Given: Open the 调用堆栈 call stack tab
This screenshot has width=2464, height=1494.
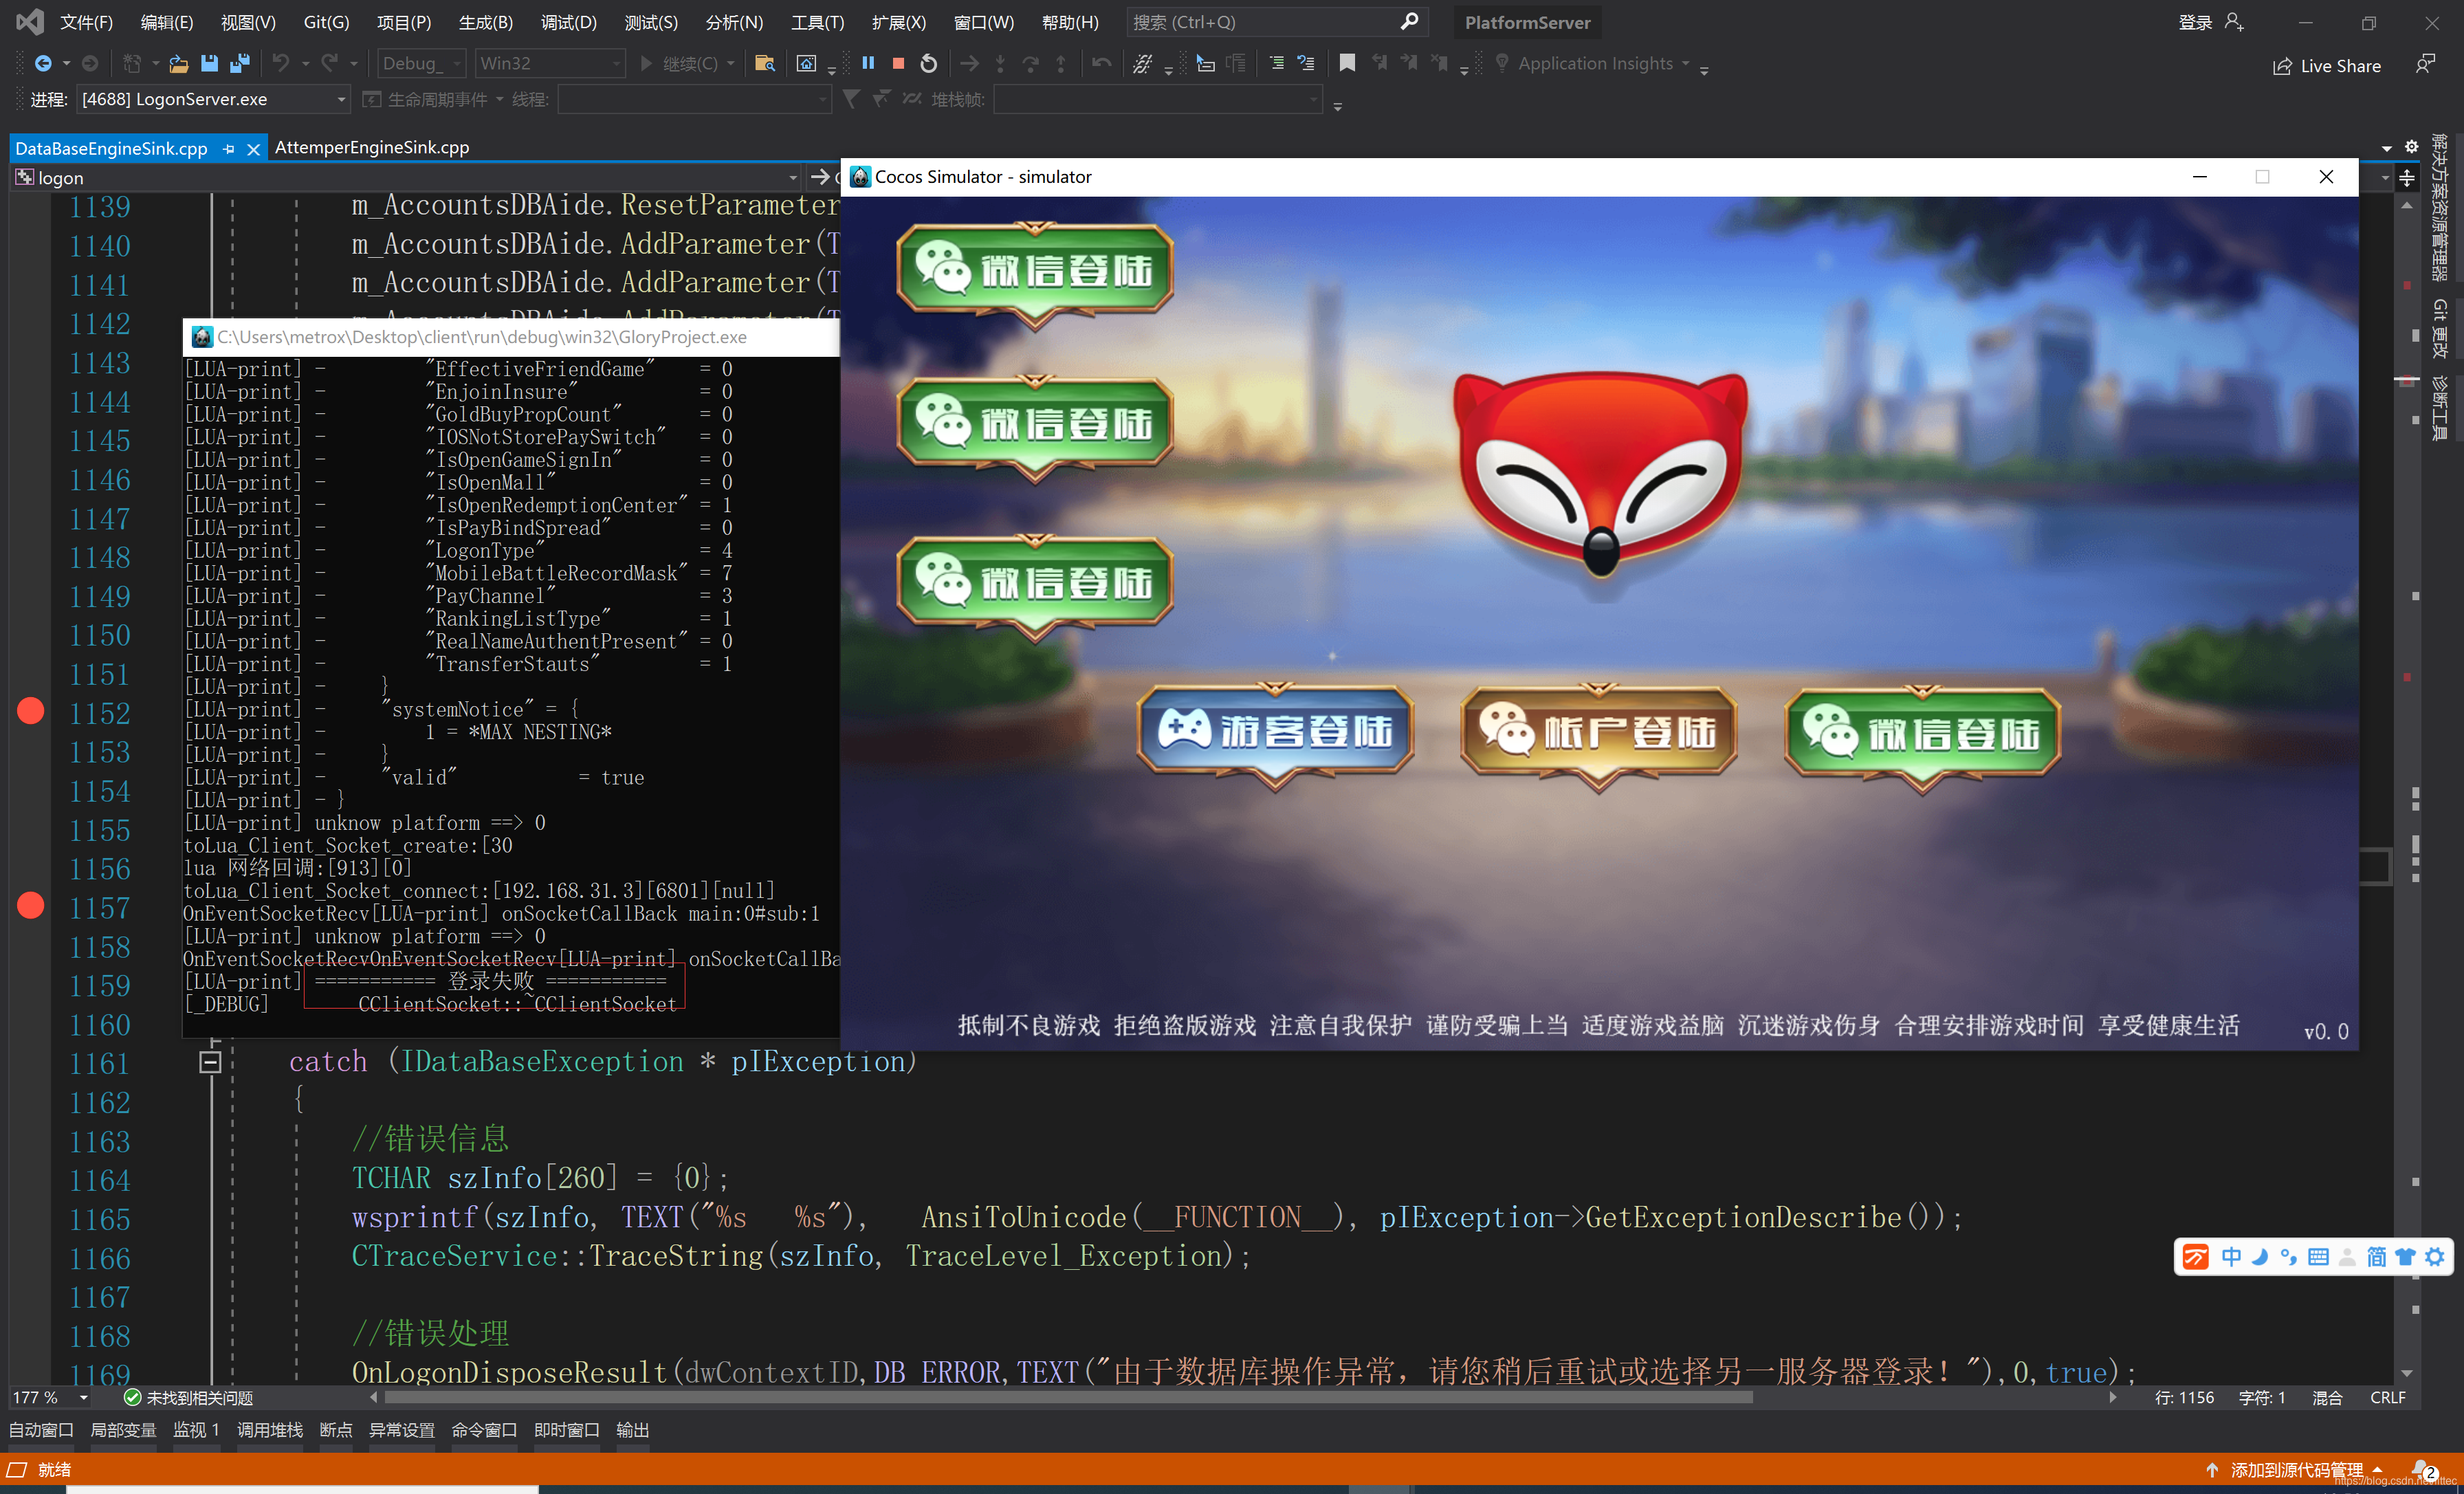Looking at the screenshot, I should tap(270, 1430).
